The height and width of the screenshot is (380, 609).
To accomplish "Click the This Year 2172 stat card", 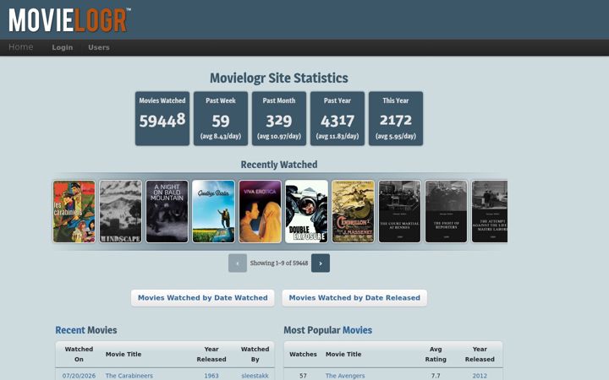I will coord(396,119).
